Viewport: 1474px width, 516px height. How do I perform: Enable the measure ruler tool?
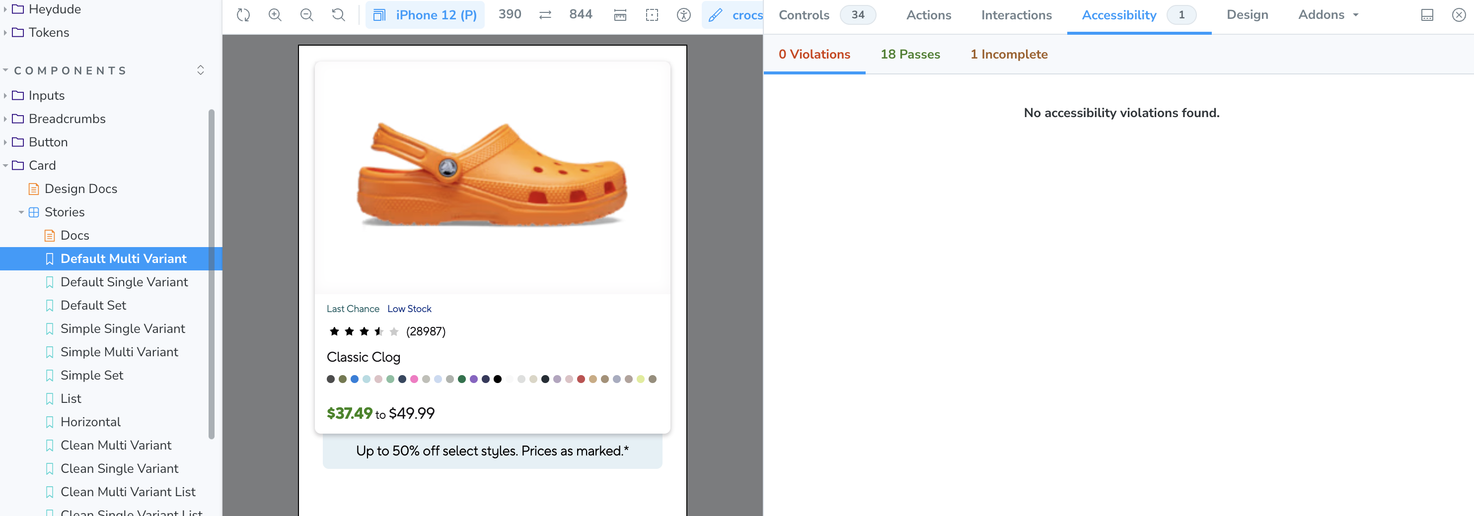(x=620, y=15)
